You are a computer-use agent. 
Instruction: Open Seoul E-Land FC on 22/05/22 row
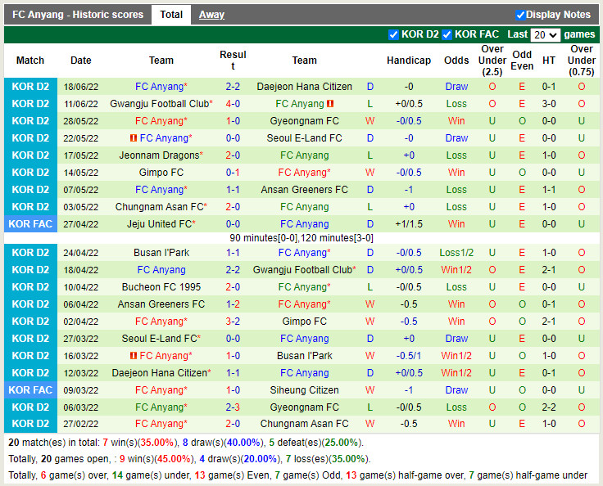click(x=304, y=138)
